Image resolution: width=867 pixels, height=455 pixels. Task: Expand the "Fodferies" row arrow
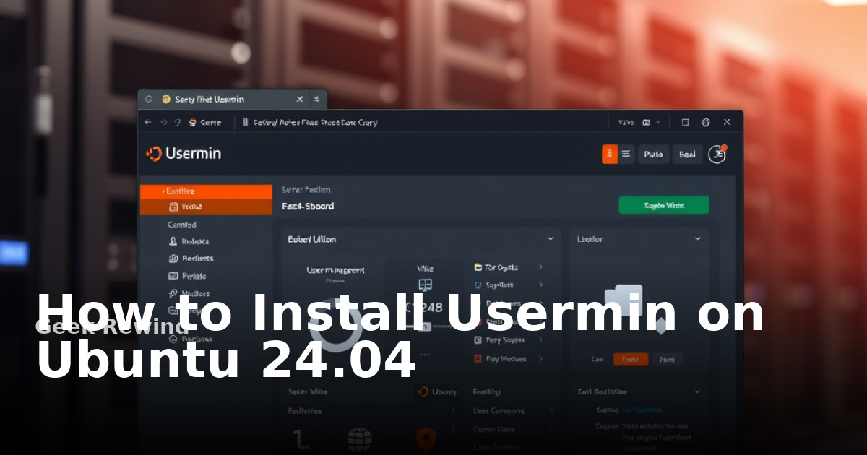(454, 411)
